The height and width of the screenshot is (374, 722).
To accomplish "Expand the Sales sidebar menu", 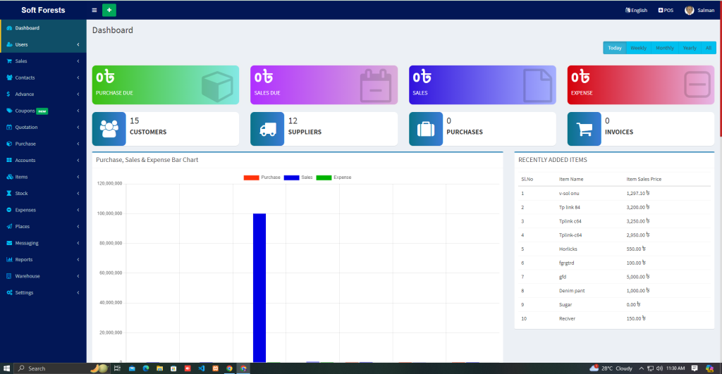I will tap(42, 61).
